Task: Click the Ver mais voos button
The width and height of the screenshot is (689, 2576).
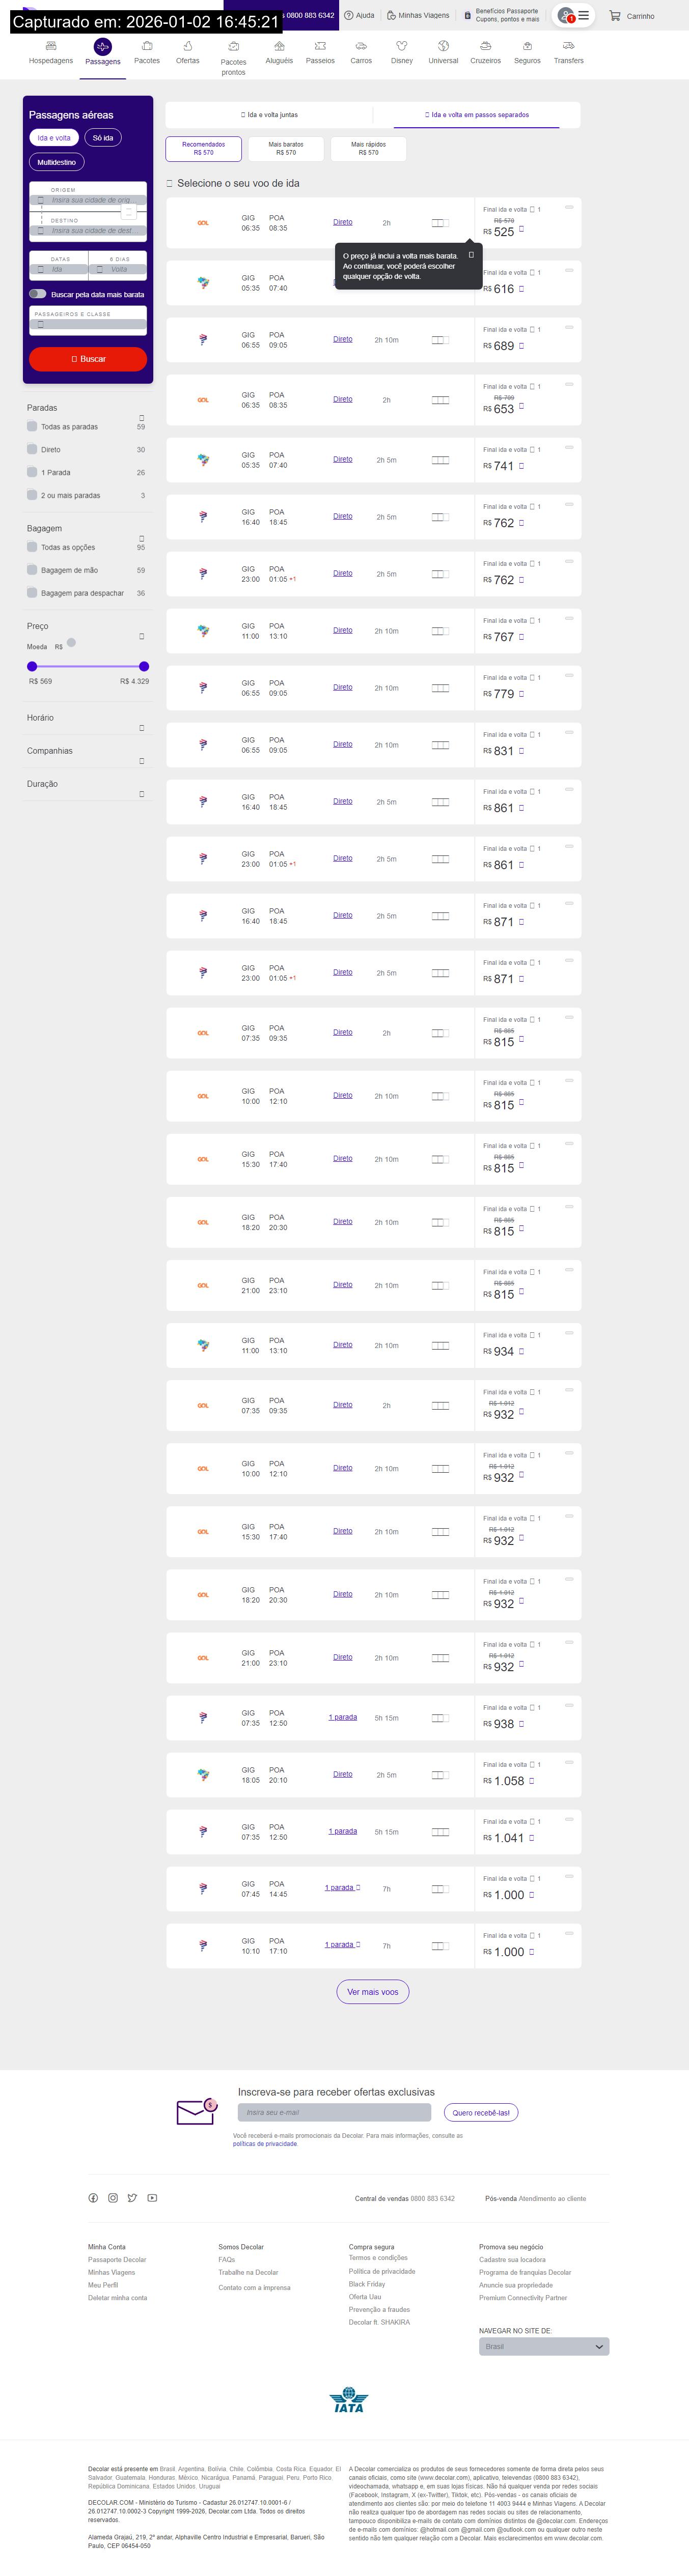Action: [x=372, y=1992]
